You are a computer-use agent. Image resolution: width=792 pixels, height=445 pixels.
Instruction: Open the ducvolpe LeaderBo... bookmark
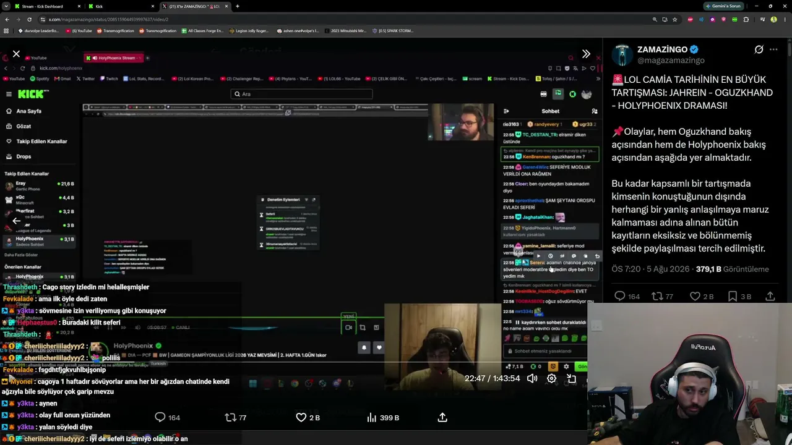click(38, 31)
